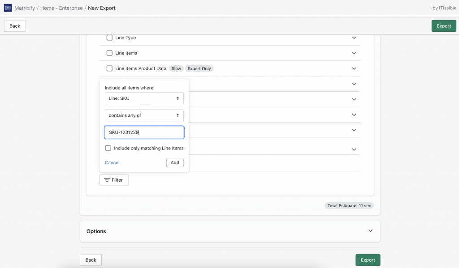Expand the Line Type section
The image size is (459, 268).
[354, 38]
